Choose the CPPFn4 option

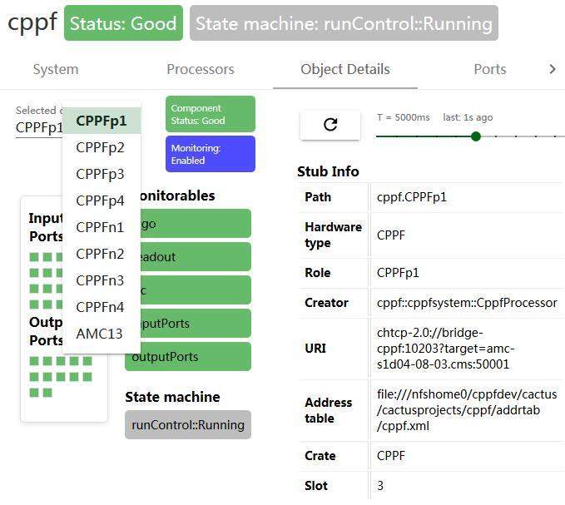tap(102, 307)
